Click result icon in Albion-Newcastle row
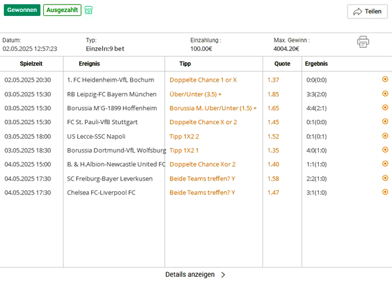 385,164
